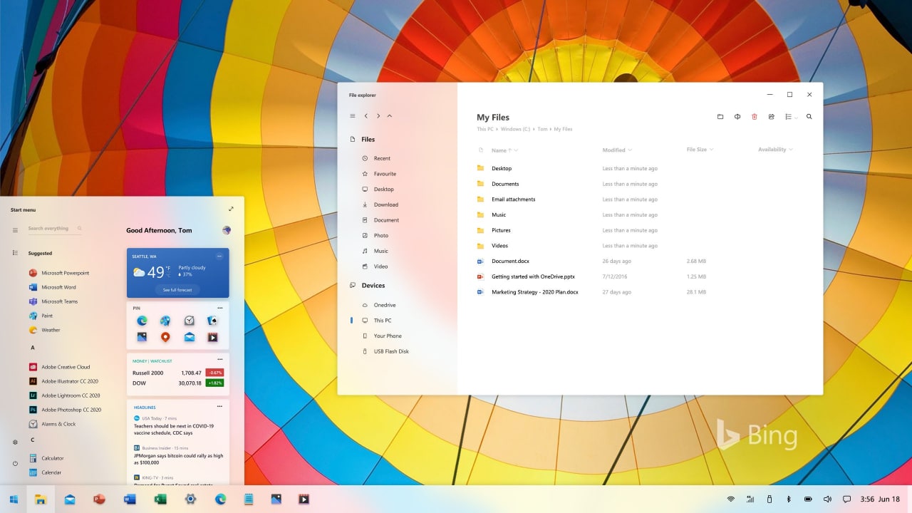Launch Microsoft Teams from Suggested
The height and width of the screenshot is (513, 912).
pos(53,301)
